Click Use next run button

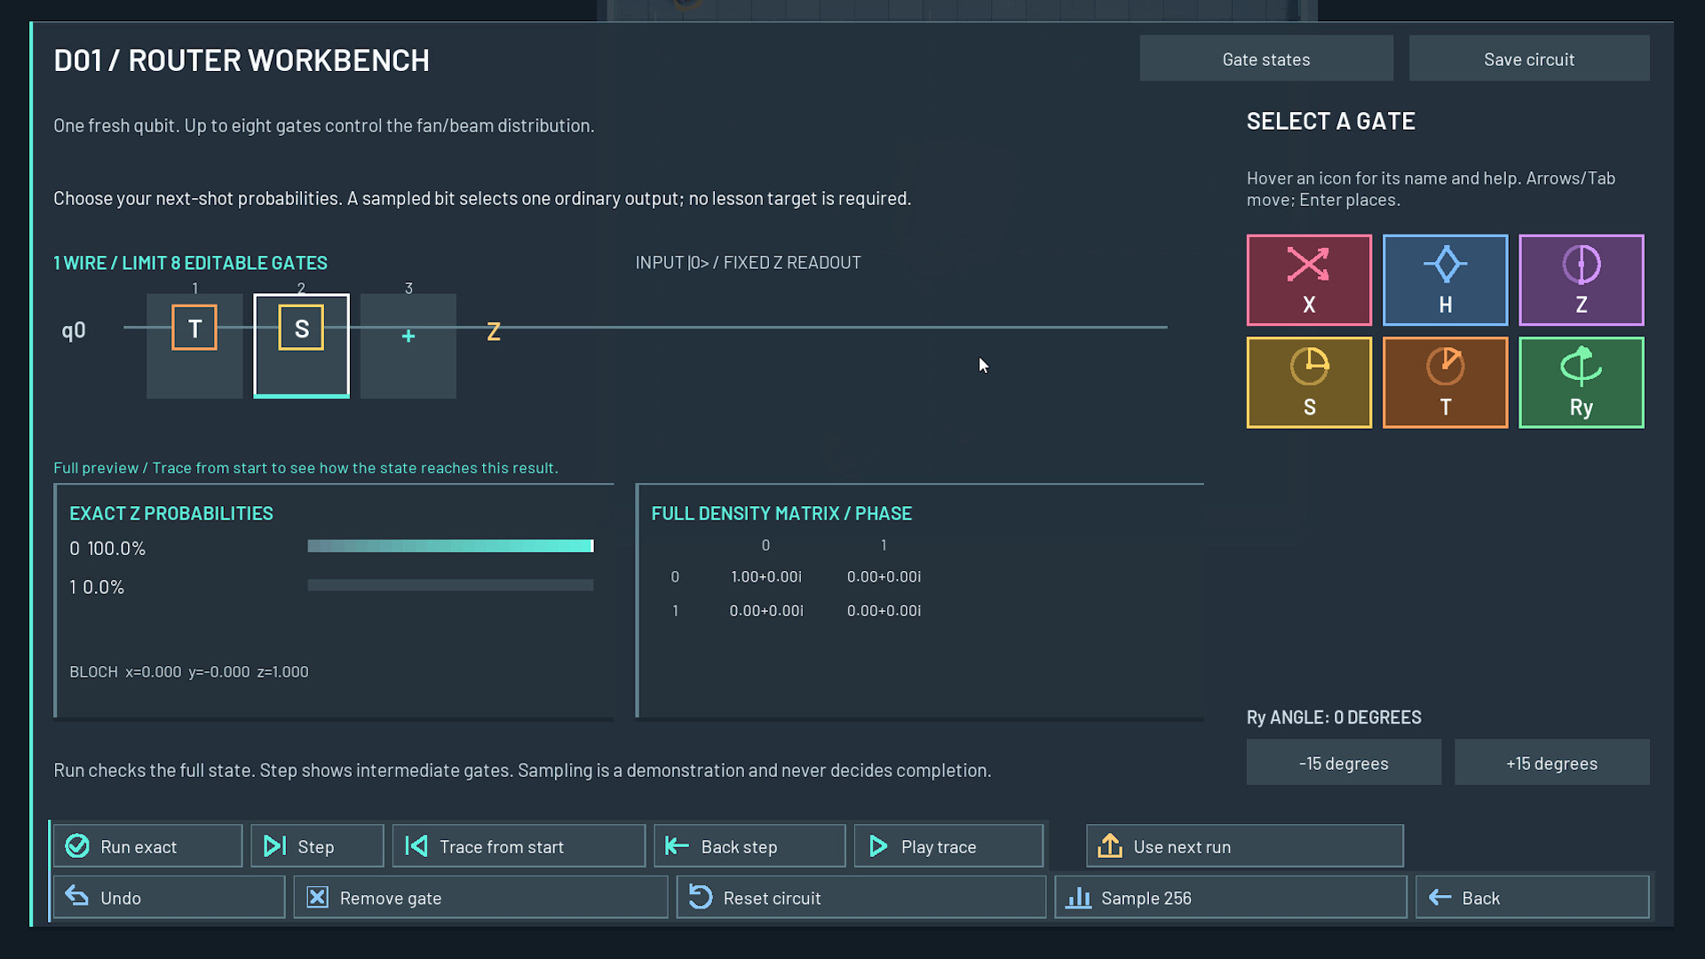1244,846
